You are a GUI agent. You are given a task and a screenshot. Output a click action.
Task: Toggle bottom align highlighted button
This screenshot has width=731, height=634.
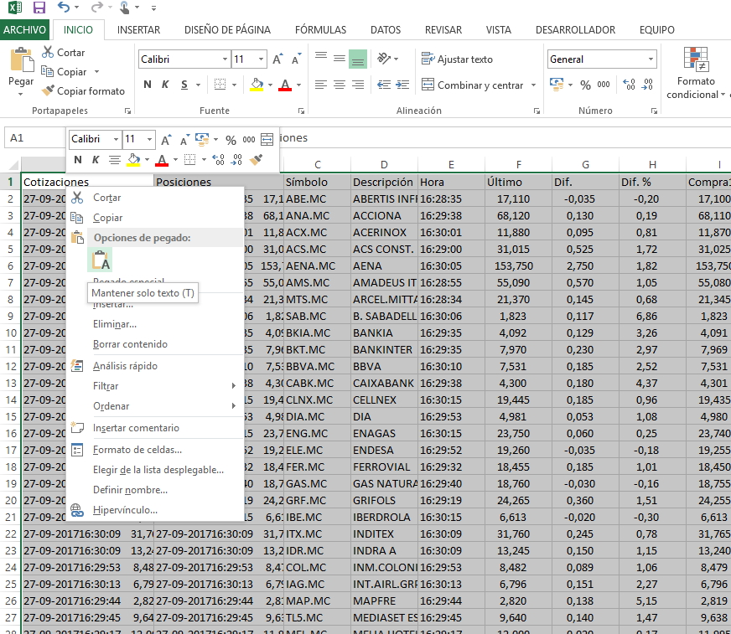pyautogui.click(x=358, y=59)
